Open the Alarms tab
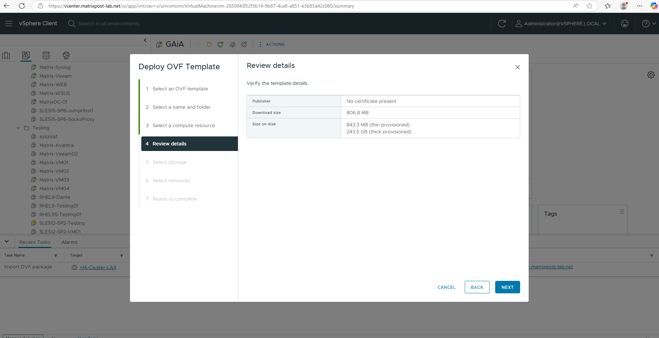Viewport: 659px width, 338px height. (69, 242)
